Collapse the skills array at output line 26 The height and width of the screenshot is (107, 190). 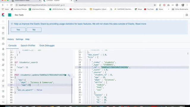click(x=82, y=83)
